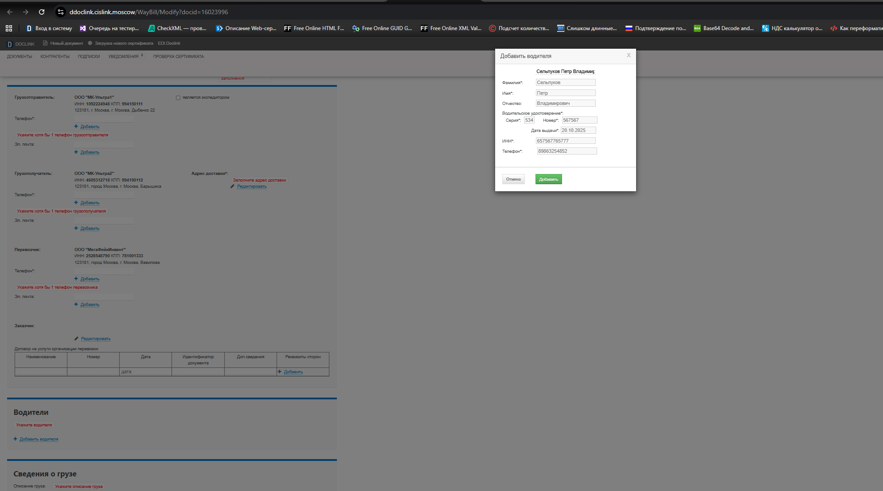Open the КОНТРАГЕНТЫ menu
Viewport: 883px width, 491px height.
pos(55,57)
